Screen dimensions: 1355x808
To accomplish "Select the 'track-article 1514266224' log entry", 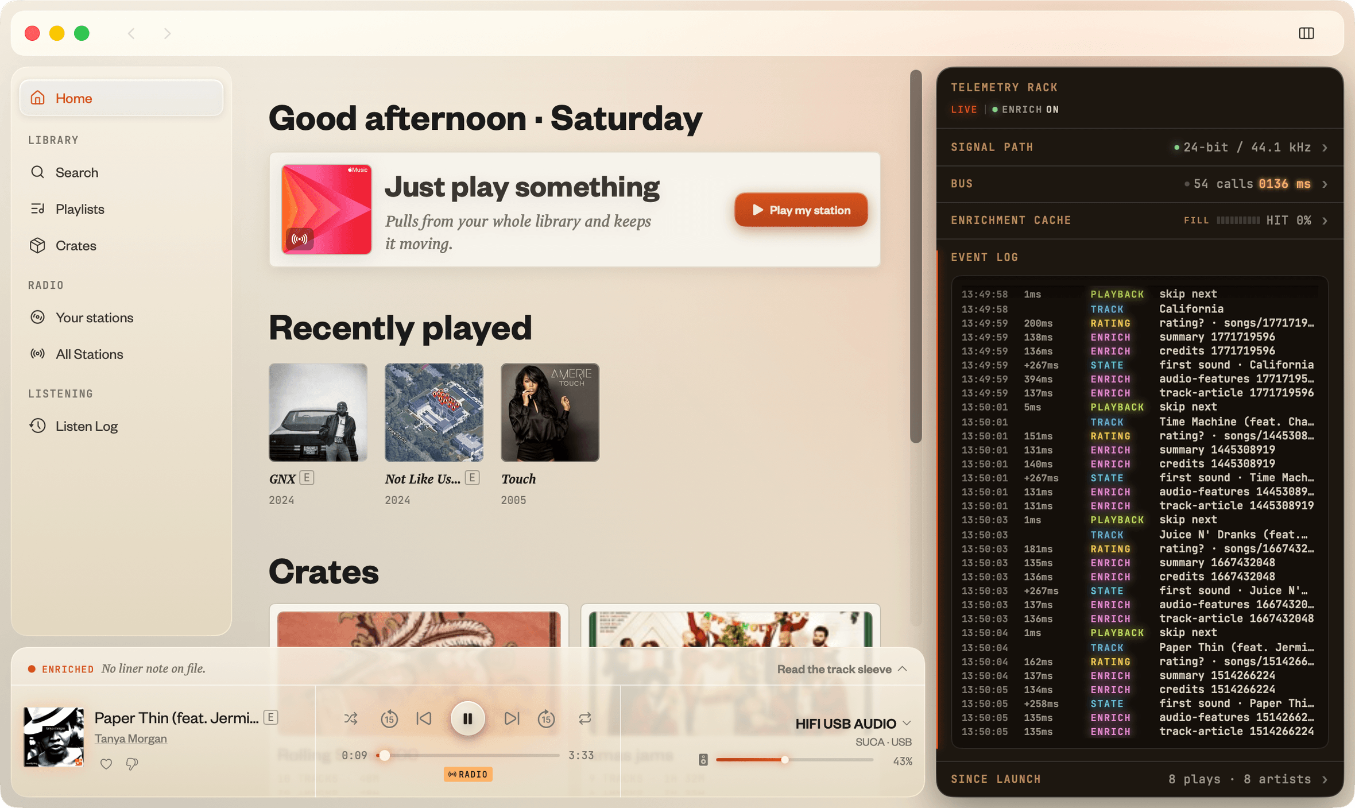I will [1139, 732].
